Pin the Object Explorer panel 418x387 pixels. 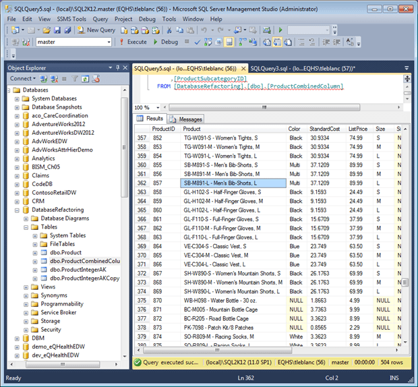tap(118, 67)
